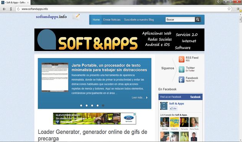This screenshot has width=242, height=142.
Task: Open a new tab button
Action: [x=33, y=2]
